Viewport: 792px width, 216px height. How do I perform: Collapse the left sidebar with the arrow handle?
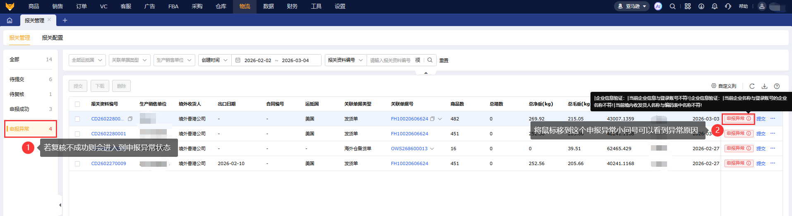pyautogui.click(x=60, y=205)
